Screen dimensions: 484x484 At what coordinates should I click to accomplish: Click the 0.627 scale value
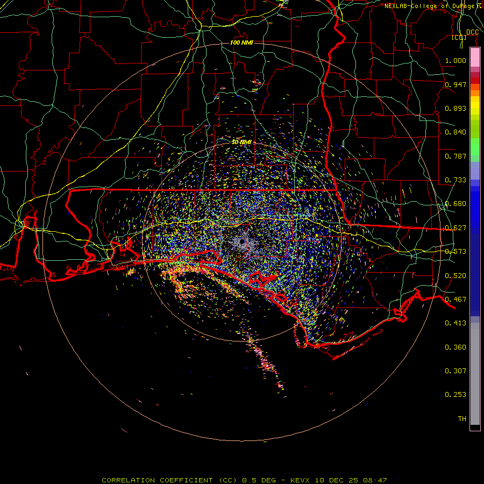click(x=455, y=228)
